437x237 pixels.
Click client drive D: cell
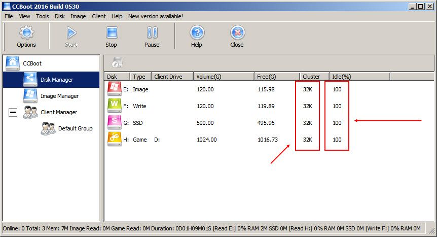coord(157,140)
